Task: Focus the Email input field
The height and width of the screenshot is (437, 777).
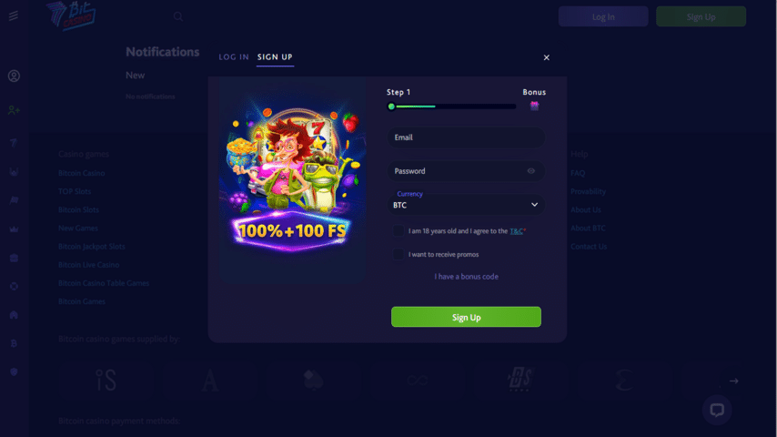Action: (x=466, y=137)
